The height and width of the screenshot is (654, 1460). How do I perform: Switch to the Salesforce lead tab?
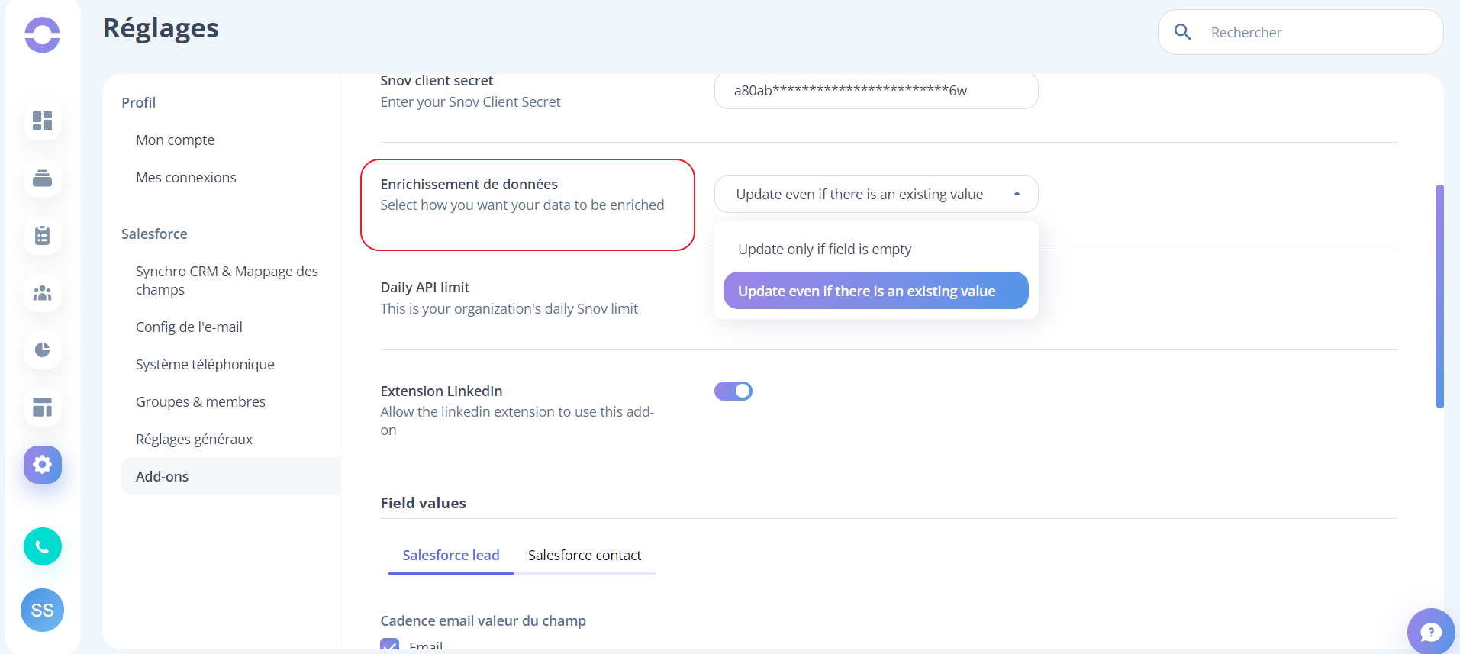click(x=451, y=556)
